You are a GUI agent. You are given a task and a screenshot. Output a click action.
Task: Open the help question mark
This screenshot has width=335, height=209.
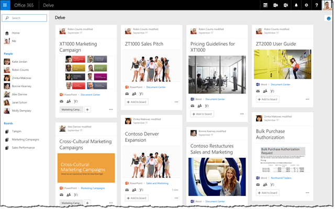317,5
